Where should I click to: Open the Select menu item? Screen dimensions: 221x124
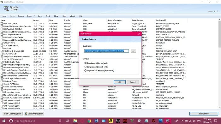coord(29,16)
